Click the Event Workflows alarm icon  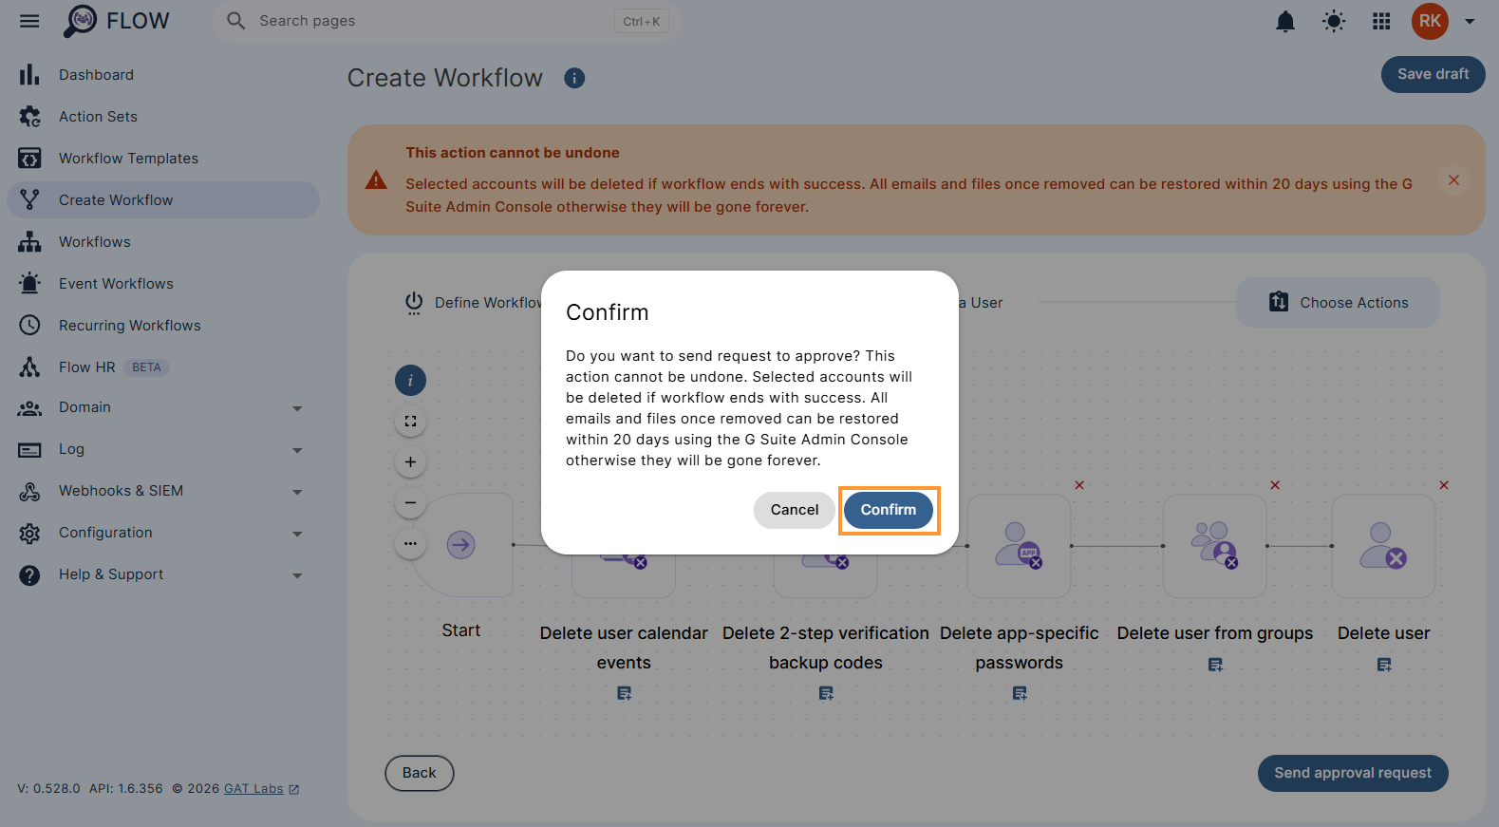(x=29, y=284)
